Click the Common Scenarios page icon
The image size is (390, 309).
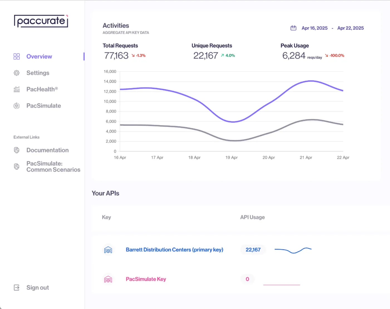(17, 167)
